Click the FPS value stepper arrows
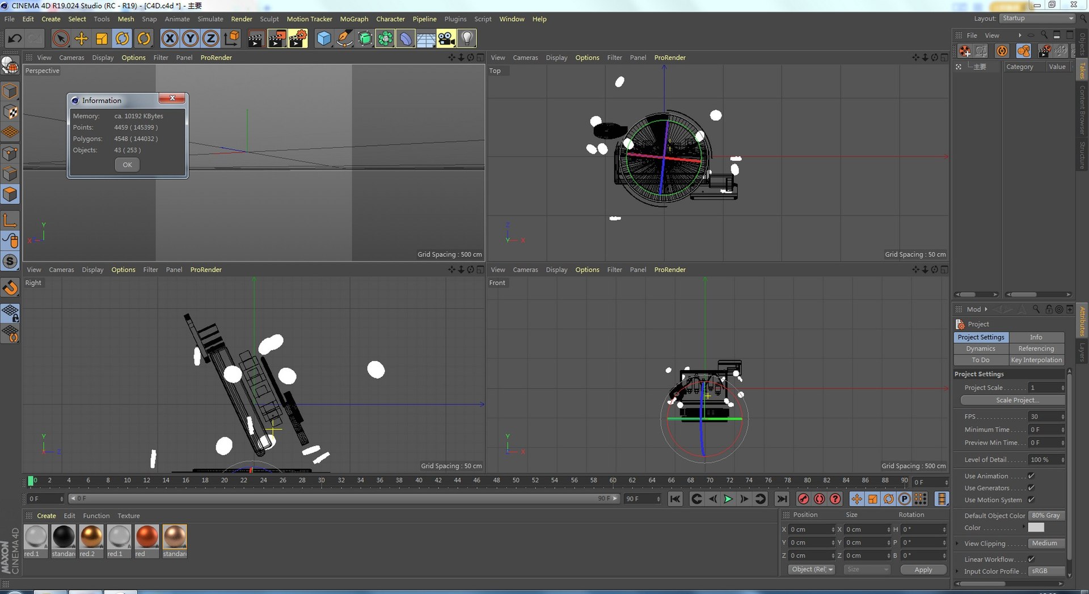 pos(1062,417)
